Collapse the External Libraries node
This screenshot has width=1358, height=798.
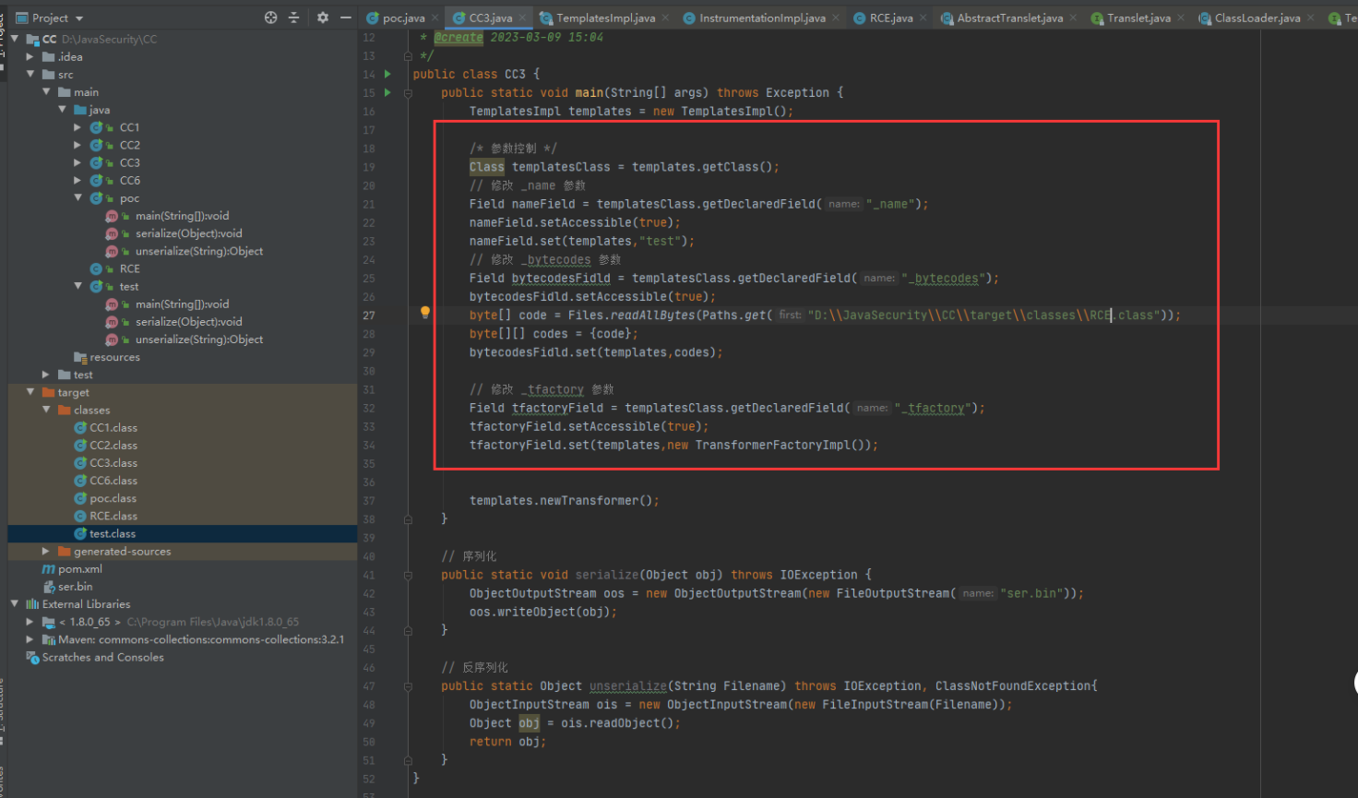pyautogui.click(x=15, y=604)
